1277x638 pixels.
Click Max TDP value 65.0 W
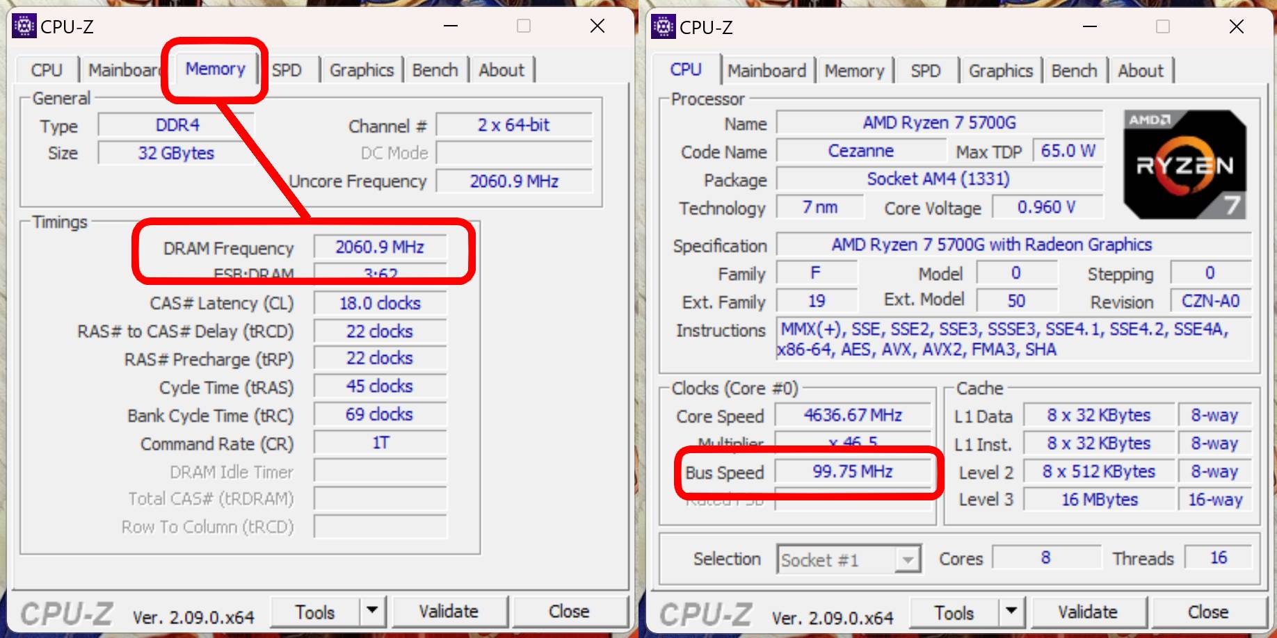(x=1068, y=151)
